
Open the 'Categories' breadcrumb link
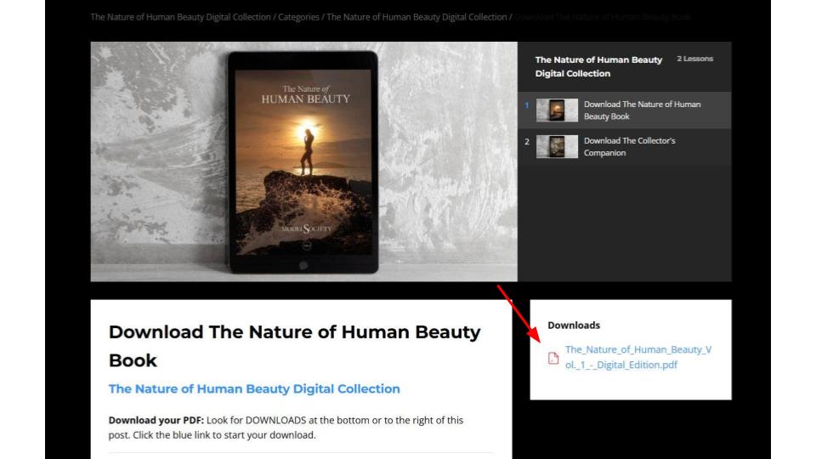tap(298, 17)
